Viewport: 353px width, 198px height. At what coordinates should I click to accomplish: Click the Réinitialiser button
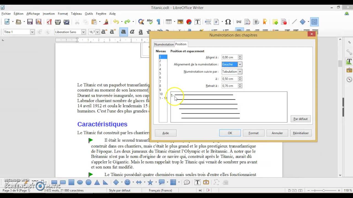[301, 133]
